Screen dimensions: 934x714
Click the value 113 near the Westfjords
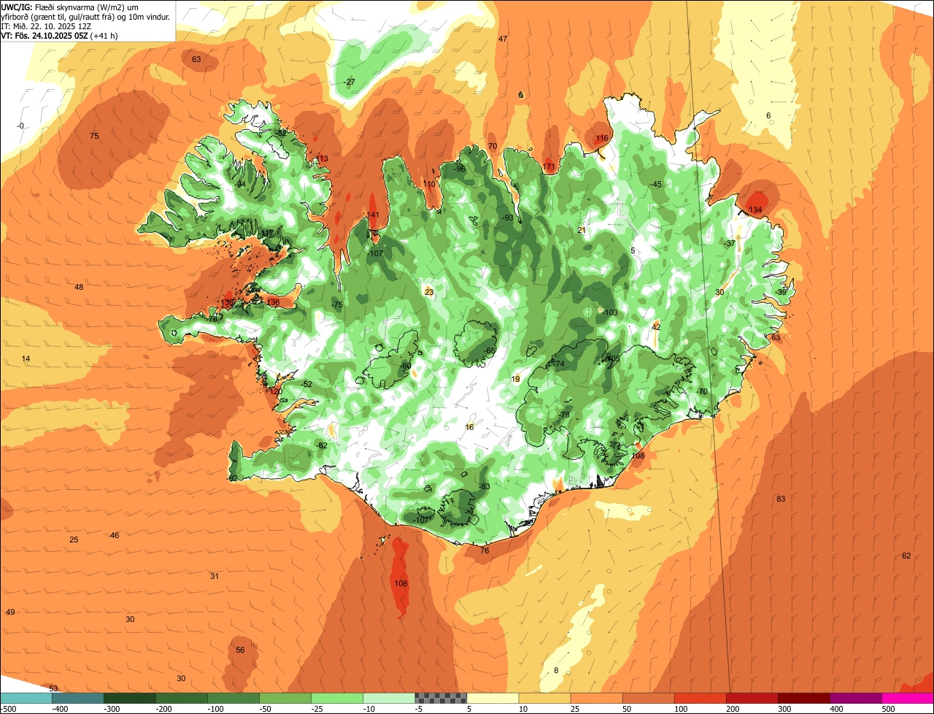click(322, 159)
